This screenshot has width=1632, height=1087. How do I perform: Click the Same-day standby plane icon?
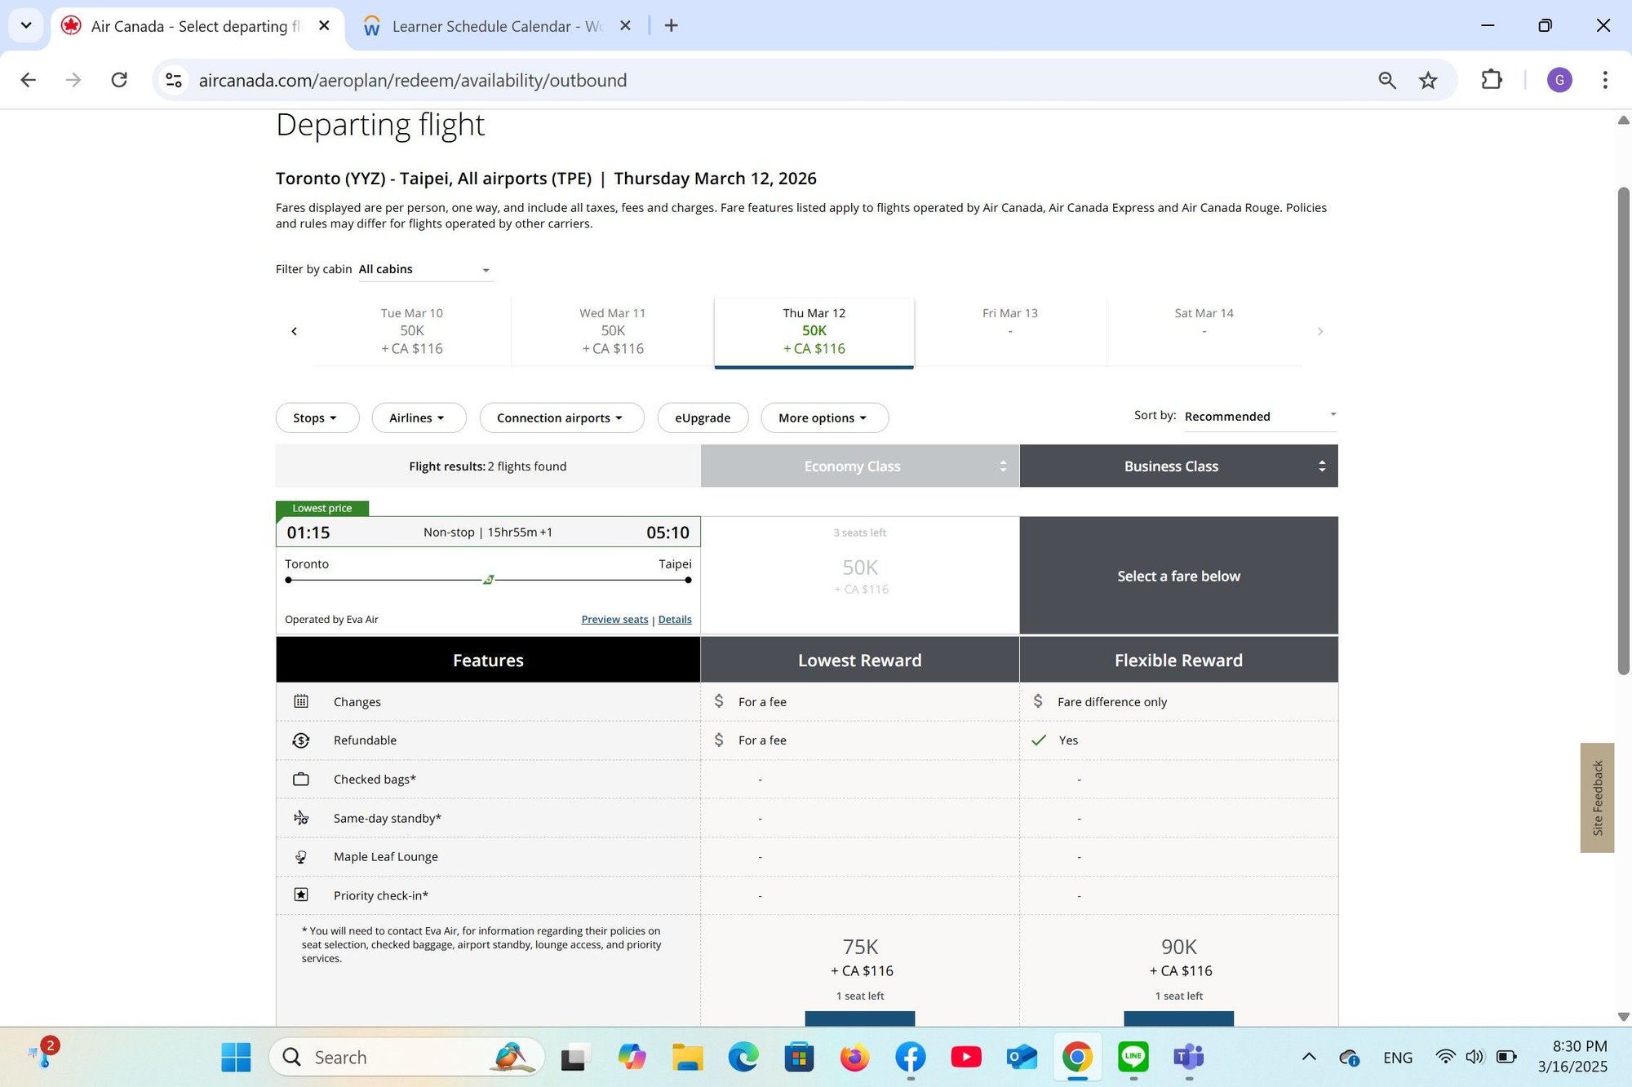[x=301, y=818]
